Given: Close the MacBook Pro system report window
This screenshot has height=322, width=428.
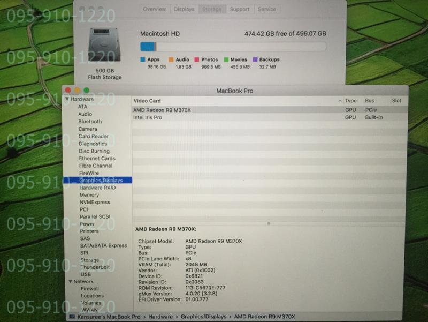Looking at the screenshot, I should pyautogui.click(x=68, y=90).
